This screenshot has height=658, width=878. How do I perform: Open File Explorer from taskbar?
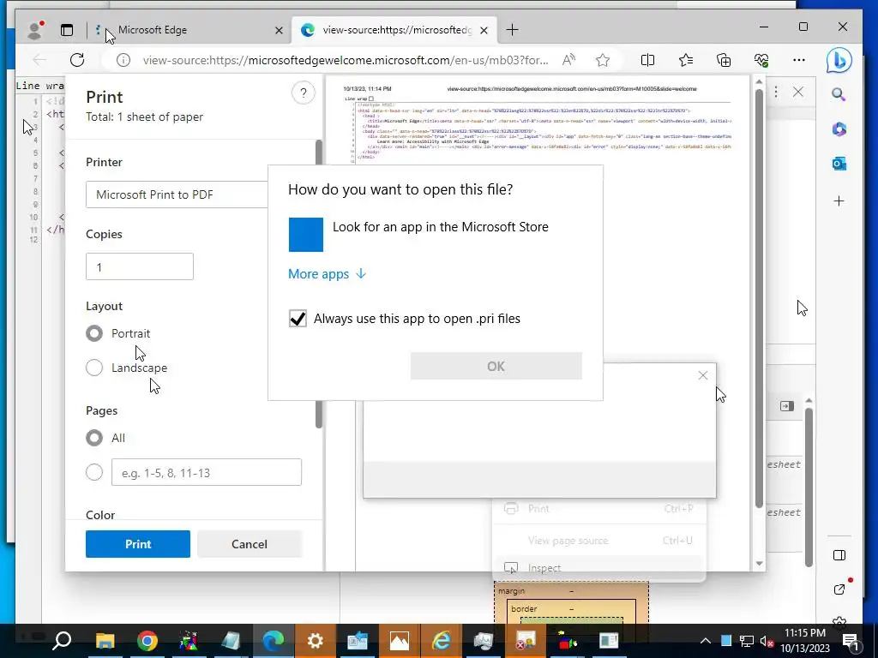point(105,640)
